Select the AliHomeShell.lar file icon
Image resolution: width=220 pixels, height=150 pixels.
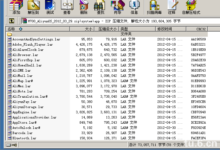pos(9,65)
